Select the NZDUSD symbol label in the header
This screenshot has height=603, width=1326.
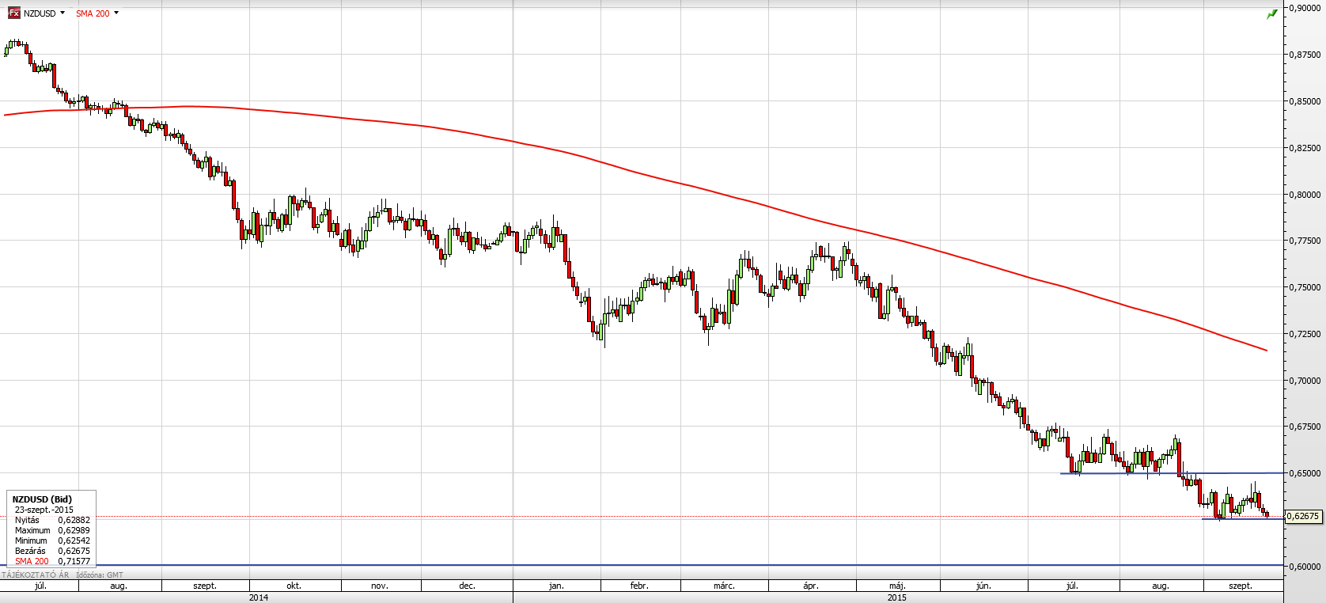pyautogui.click(x=40, y=13)
